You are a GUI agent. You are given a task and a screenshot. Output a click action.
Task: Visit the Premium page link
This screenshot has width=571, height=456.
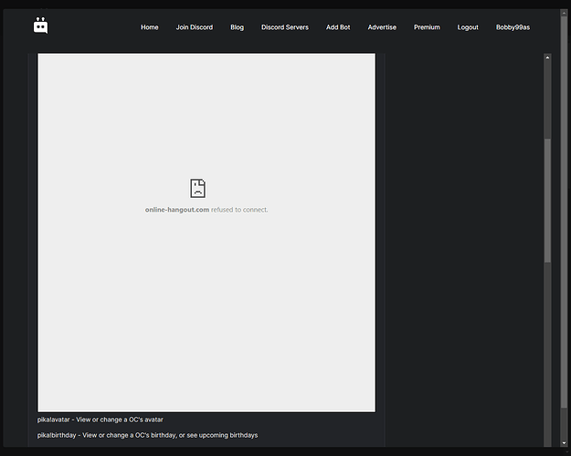[427, 27]
